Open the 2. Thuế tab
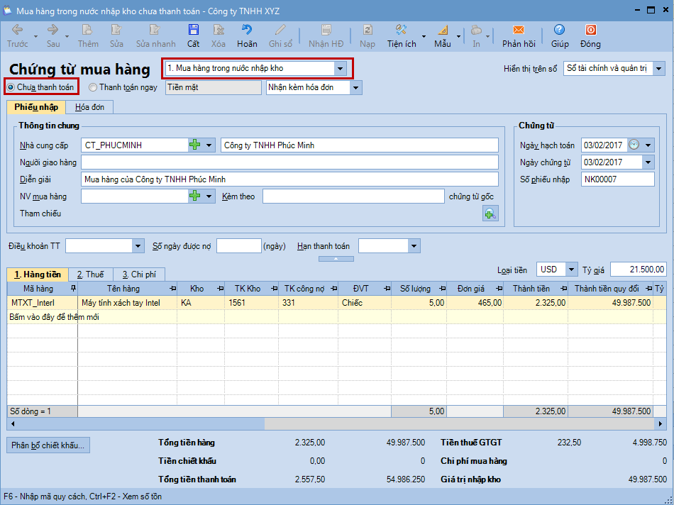Screen dimensions: 674x505 [x=91, y=274]
